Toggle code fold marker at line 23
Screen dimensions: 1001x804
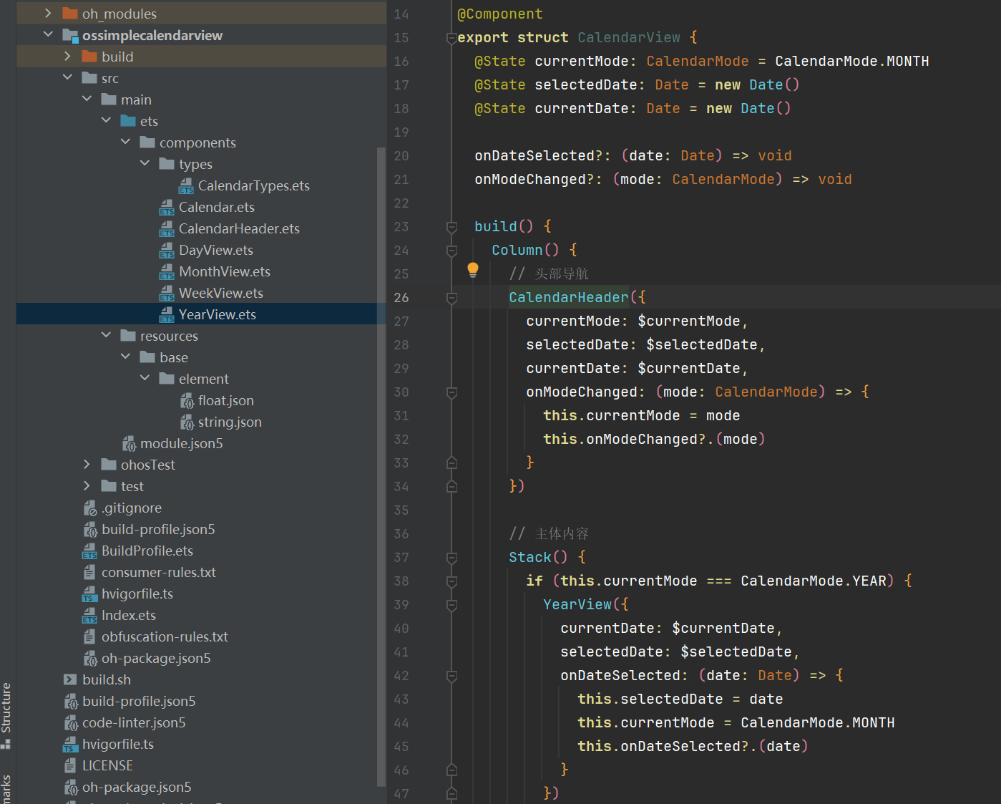click(x=451, y=227)
